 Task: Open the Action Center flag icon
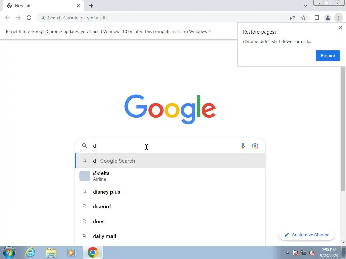tap(296, 253)
